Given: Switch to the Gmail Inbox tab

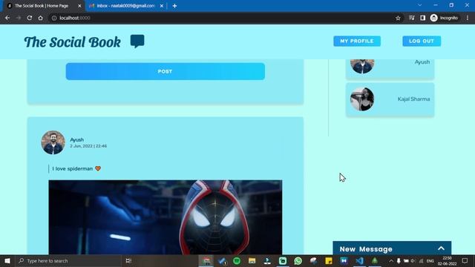Looking at the screenshot, I should click(x=125, y=6).
